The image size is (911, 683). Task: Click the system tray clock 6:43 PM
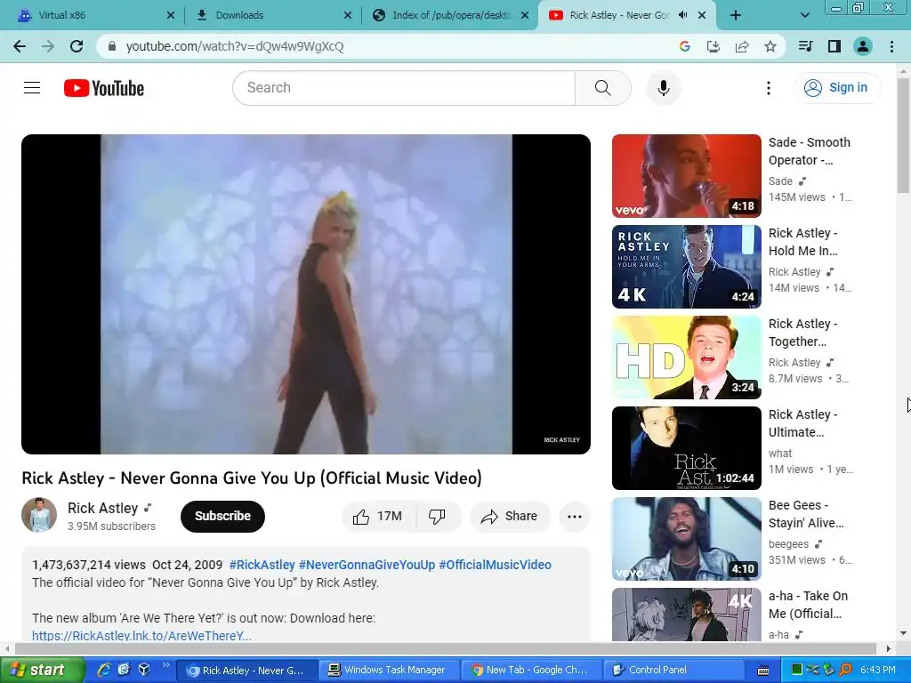point(878,670)
